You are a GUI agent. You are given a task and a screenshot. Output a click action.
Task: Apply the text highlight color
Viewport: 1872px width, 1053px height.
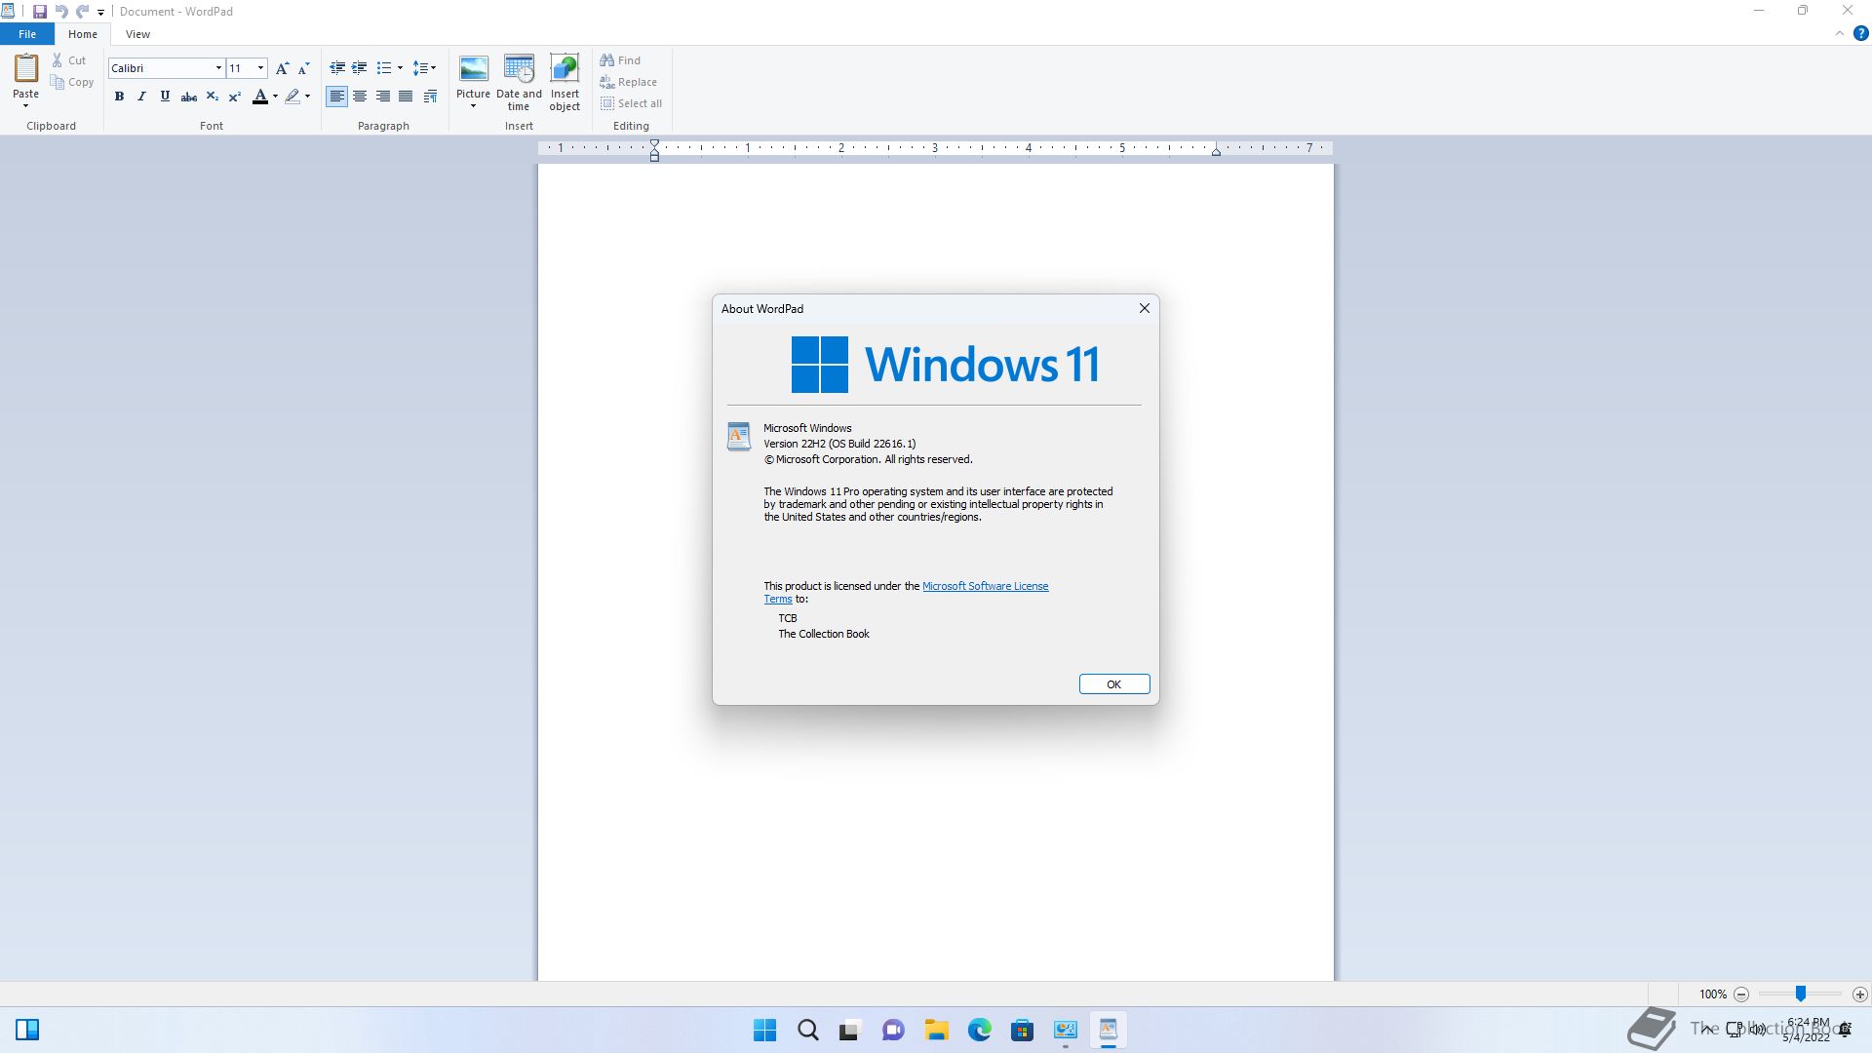pos(292,97)
